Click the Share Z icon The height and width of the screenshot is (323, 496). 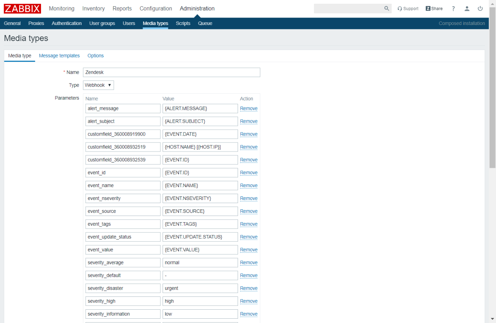point(428,9)
